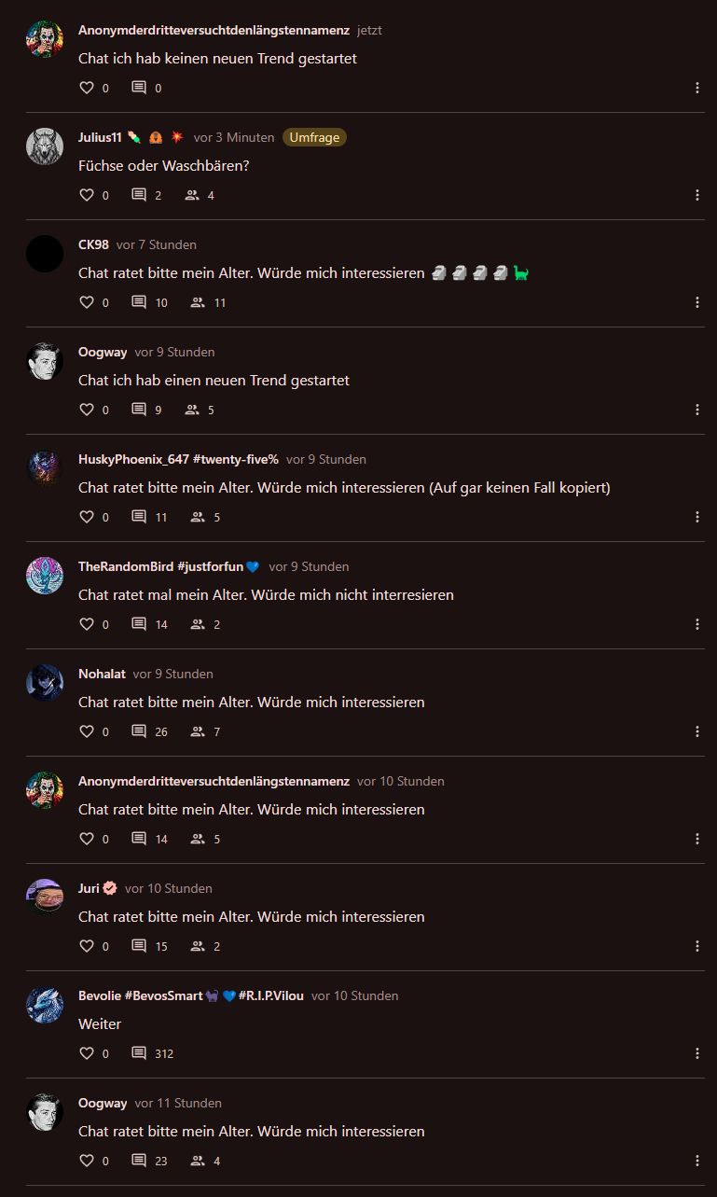Image resolution: width=717 pixels, height=1197 pixels.
Task: Open more options menu for Nohalat's post
Action: 697,731
